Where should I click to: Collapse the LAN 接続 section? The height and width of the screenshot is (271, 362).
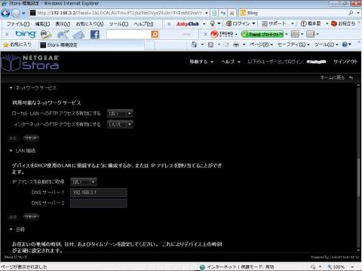tap(11, 151)
